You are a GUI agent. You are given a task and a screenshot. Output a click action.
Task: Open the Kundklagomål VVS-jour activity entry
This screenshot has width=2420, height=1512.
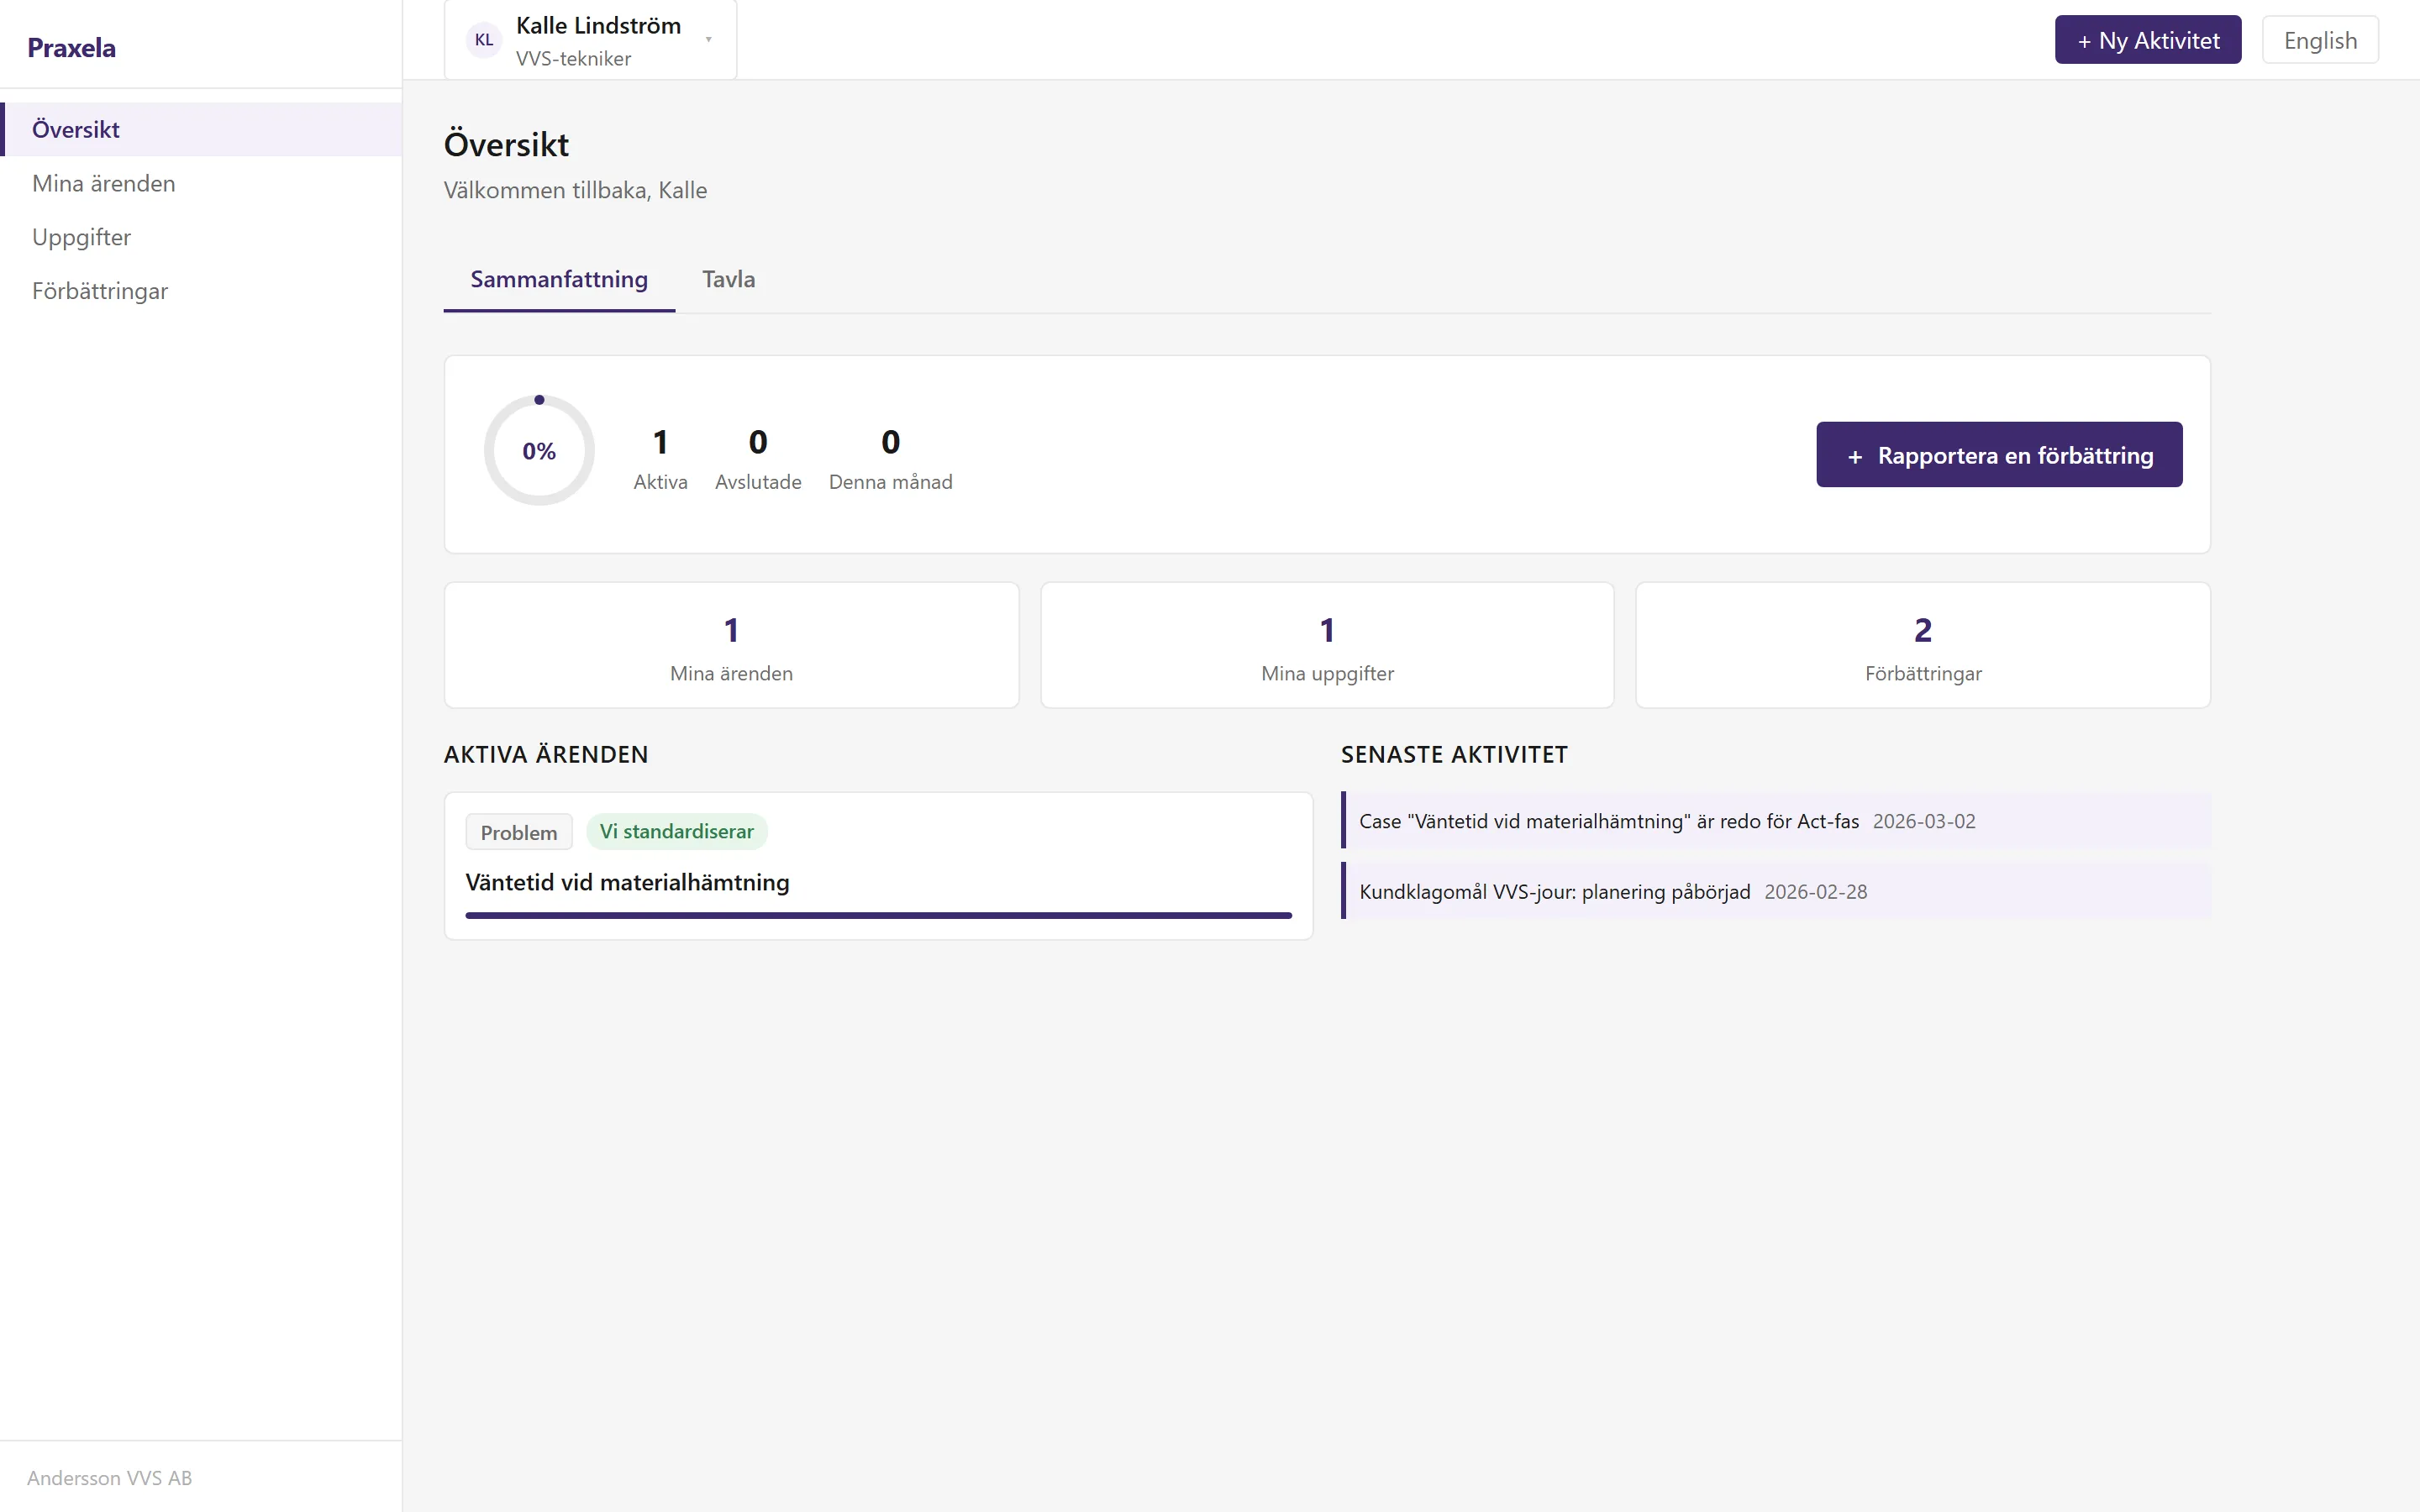pos(1776,891)
